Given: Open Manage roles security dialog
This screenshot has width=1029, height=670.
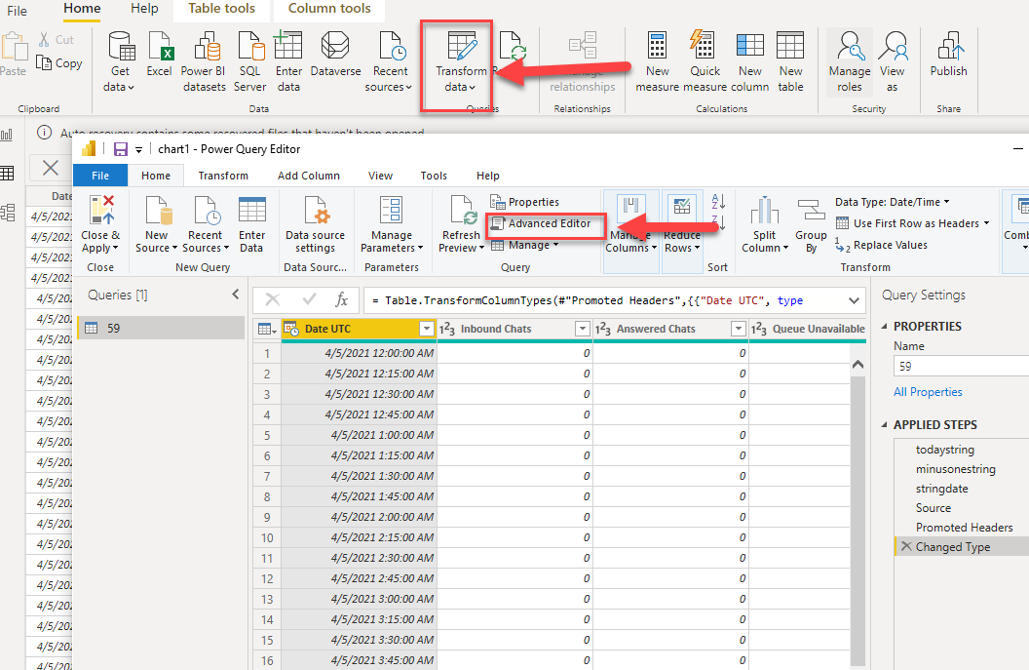Looking at the screenshot, I should [849, 62].
